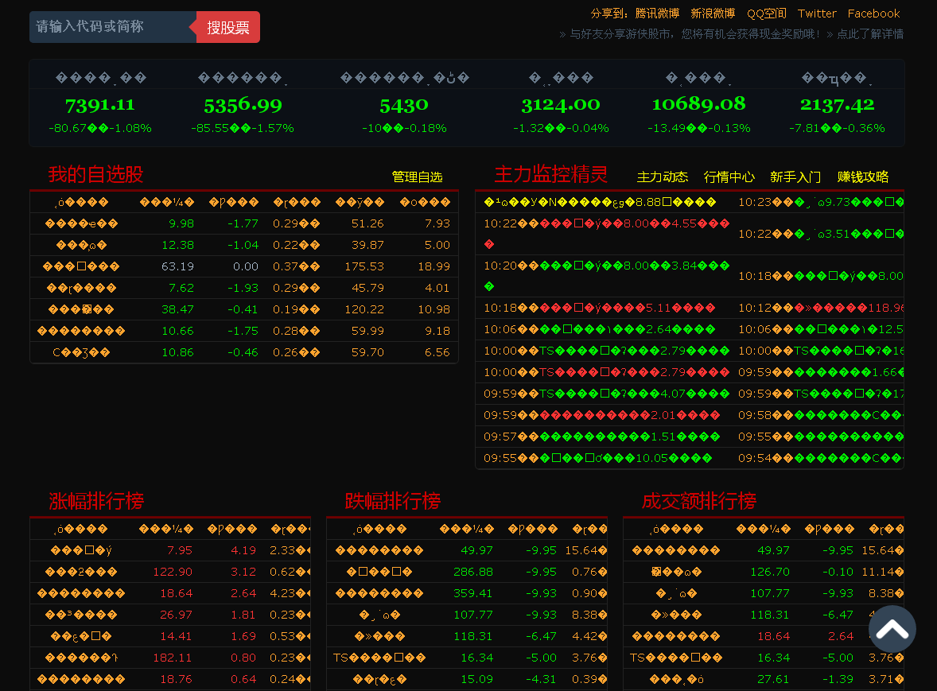This screenshot has height=691, width=937.
Task: Open the QQ空间 share link
Action: pyautogui.click(x=766, y=14)
